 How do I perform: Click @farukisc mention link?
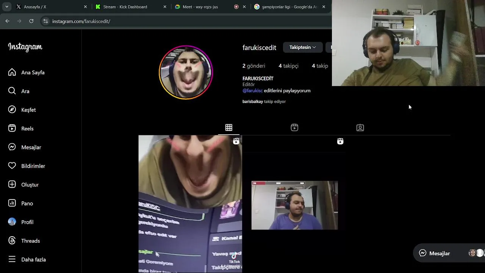[x=252, y=91]
